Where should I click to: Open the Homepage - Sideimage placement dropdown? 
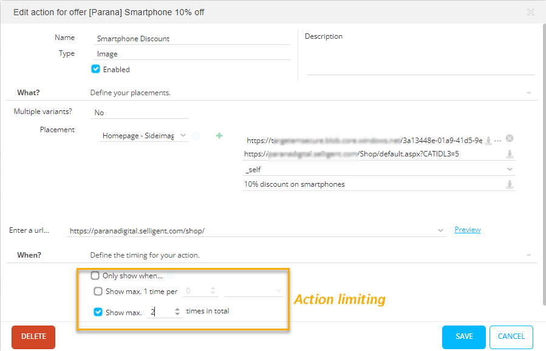[x=145, y=136]
